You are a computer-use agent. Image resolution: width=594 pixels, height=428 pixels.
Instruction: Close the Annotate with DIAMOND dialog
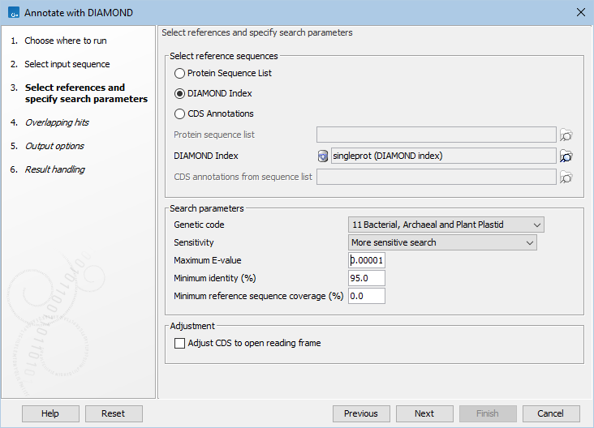click(580, 12)
